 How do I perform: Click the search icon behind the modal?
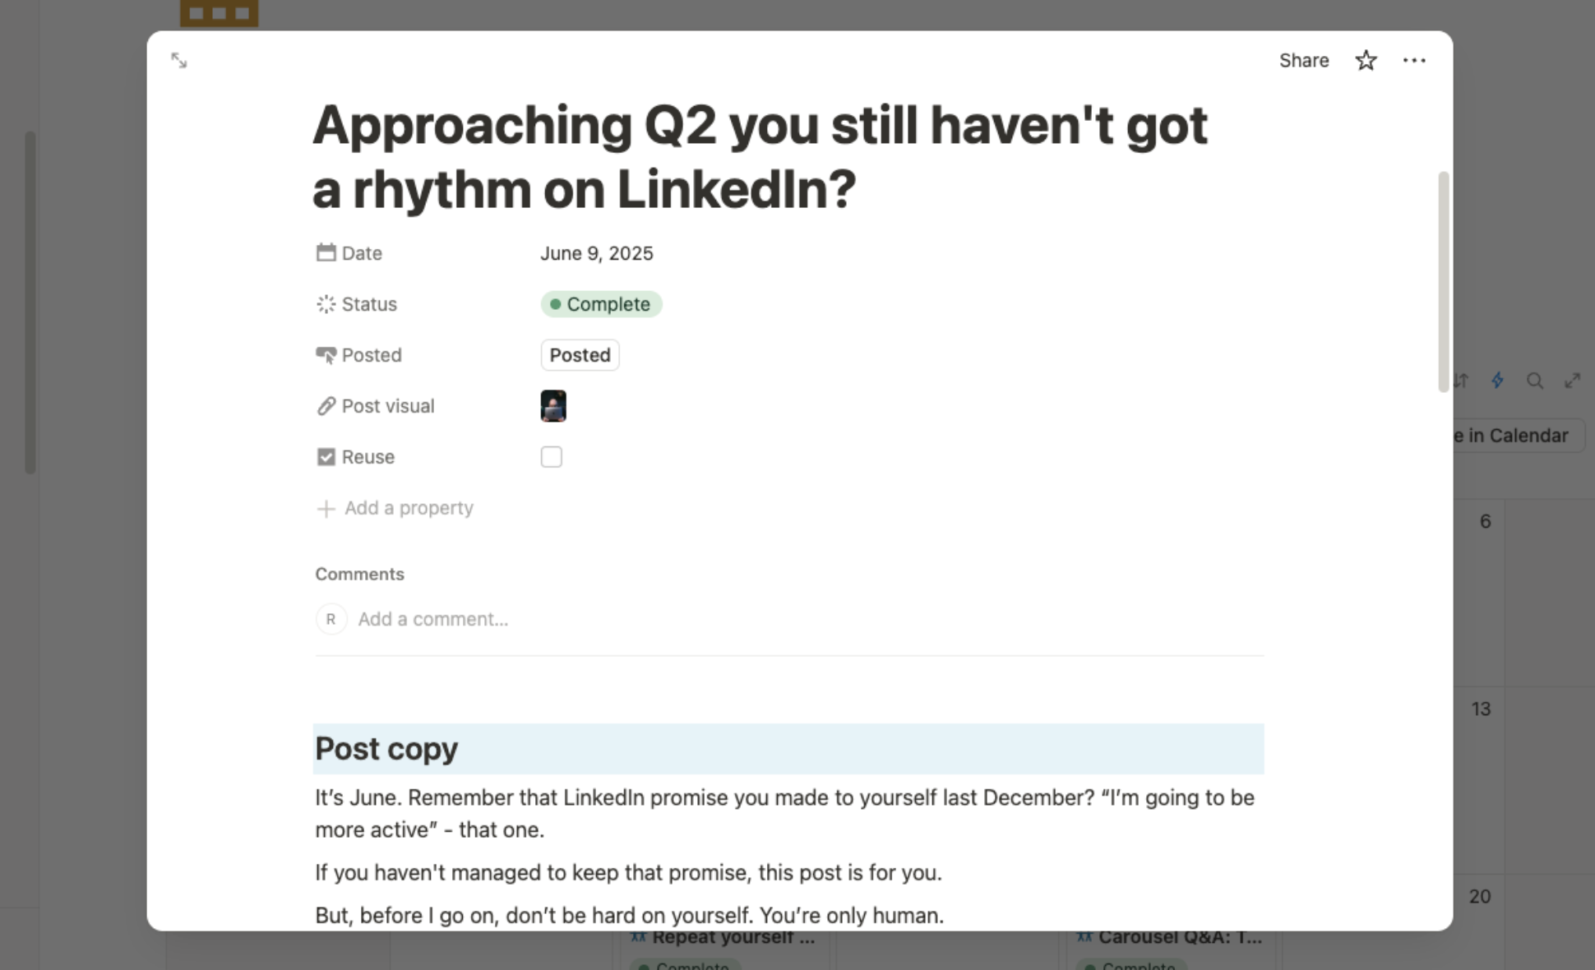(x=1534, y=381)
